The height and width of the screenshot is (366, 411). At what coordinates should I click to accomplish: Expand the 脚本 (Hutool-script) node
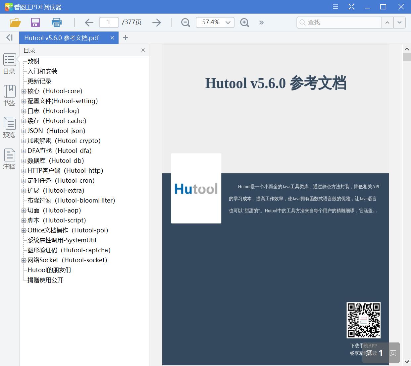(24, 220)
